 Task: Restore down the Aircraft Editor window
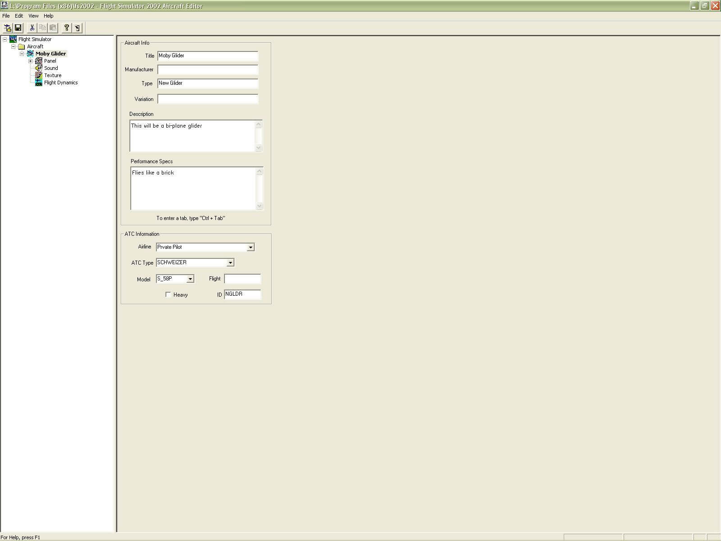[704, 5]
